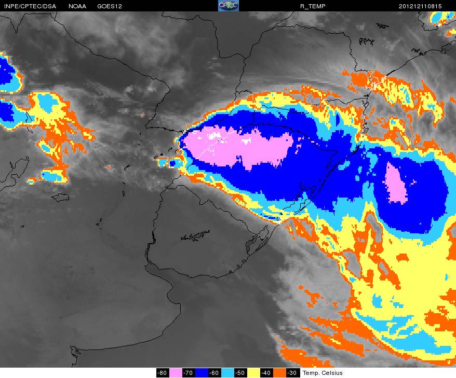Screen dimensions: 456x378
Task: Click the Temp. Celsius legend label
Action: tap(323, 373)
